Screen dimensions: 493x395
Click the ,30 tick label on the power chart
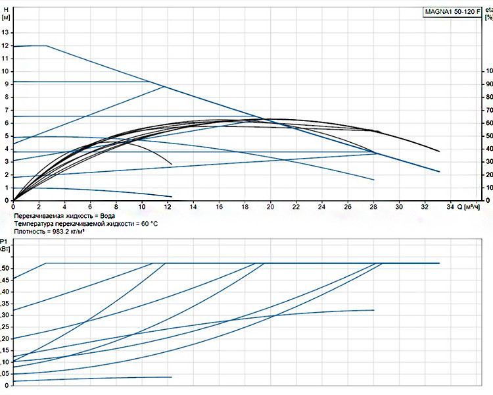pyautogui.click(x=5, y=315)
